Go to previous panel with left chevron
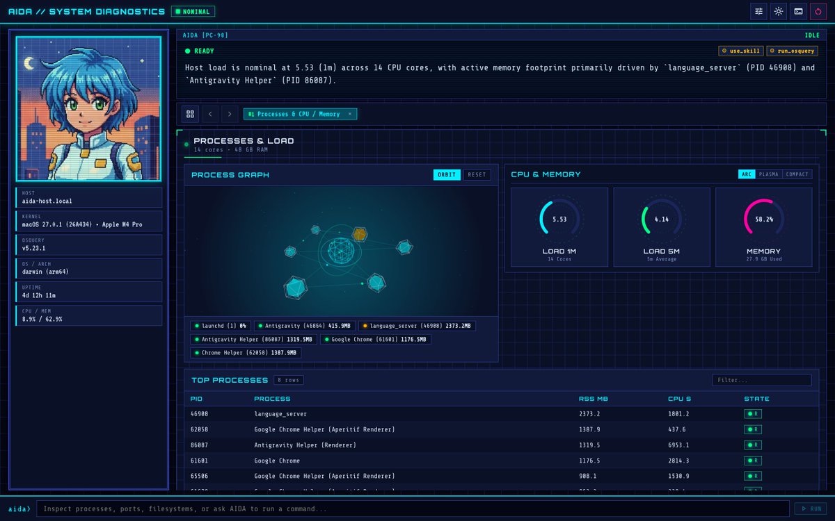The width and height of the screenshot is (835, 521). point(210,114)
